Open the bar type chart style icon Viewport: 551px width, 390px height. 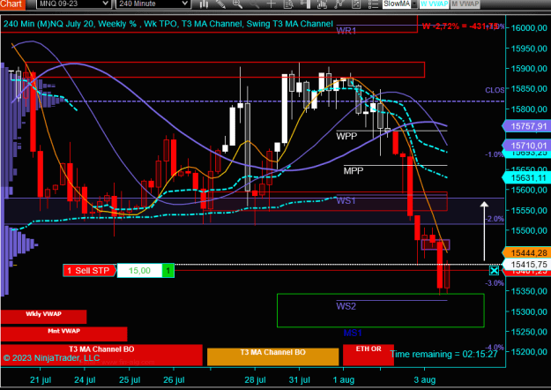(204, 4)
